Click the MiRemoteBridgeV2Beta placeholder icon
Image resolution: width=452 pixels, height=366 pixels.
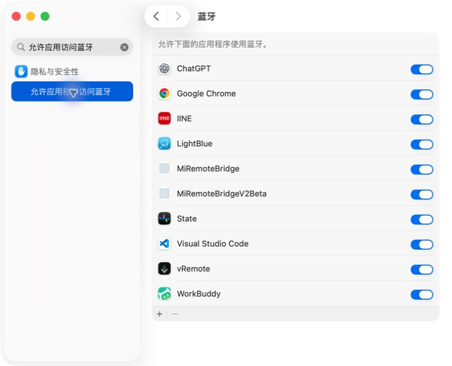pyautogui.click(x=164, y=193)
